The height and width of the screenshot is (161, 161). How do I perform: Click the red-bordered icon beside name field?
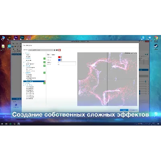[60, 50]
